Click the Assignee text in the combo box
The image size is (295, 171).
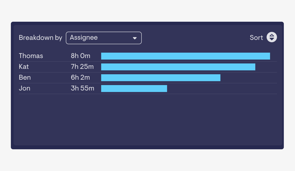(x=84, y=38)
